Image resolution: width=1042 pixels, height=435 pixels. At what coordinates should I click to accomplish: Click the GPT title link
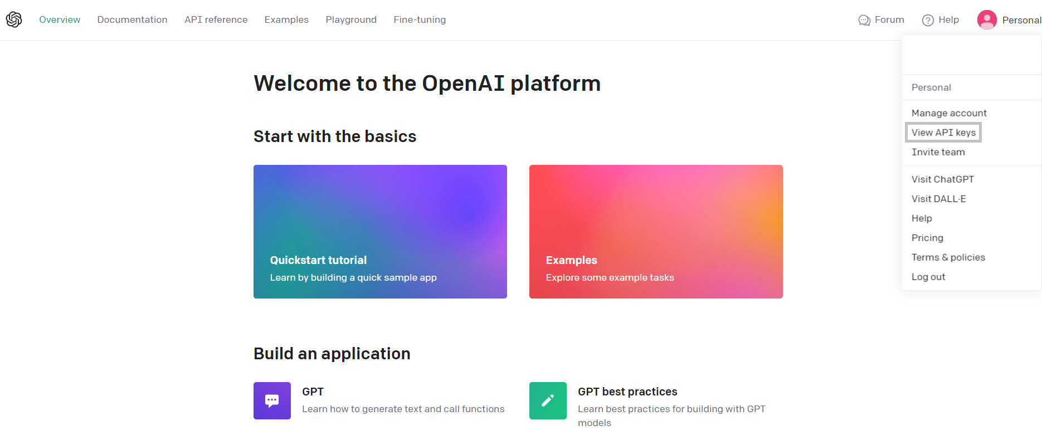coord(313,392)
